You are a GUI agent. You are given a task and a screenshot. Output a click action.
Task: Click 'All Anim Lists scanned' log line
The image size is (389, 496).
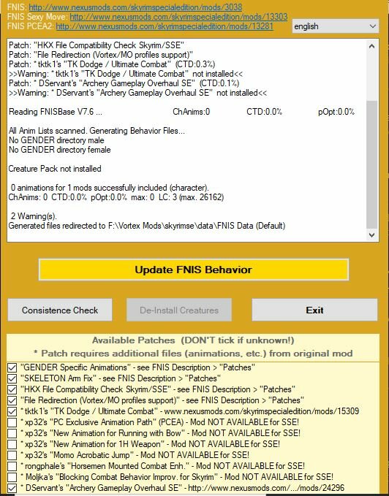(x=97, y=131)
